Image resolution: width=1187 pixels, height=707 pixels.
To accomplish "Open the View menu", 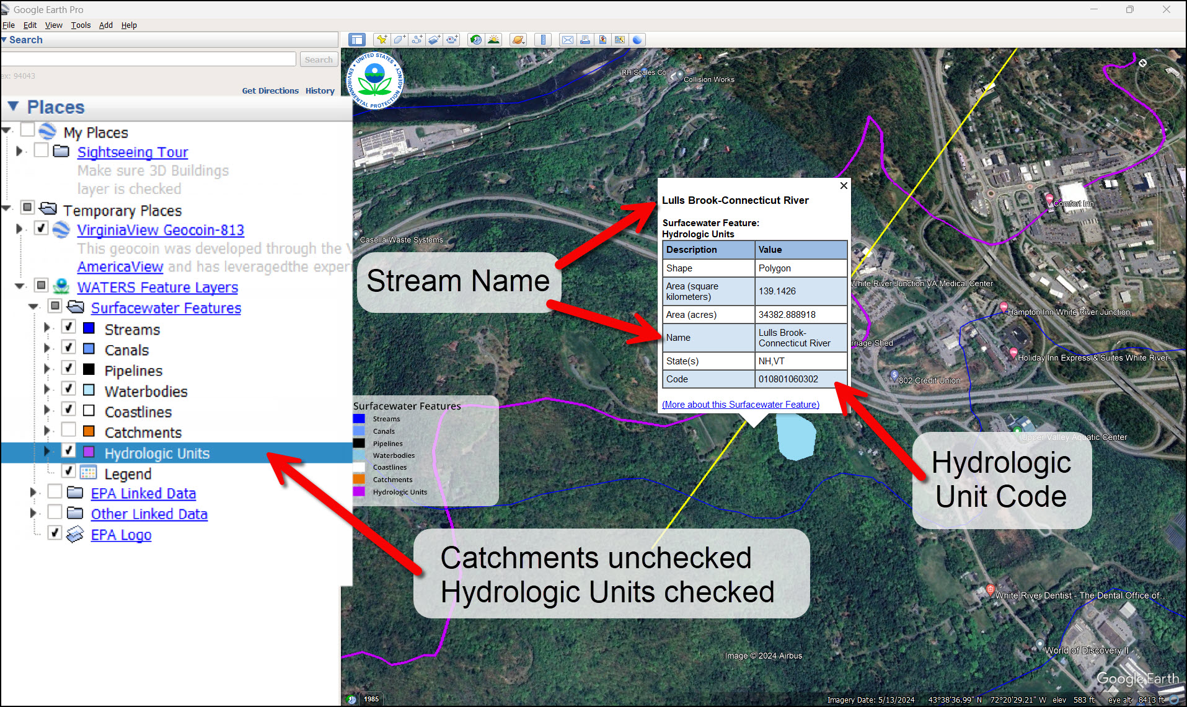I will (x=53, y=25).
